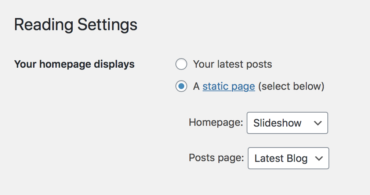
Task: Click the empty circle beside latest posts
Action: pos(181,64)
